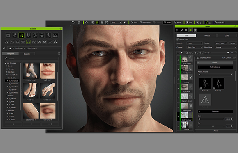
Task: Select the chair accessory icon in Content panel
Action: [42, 35]
